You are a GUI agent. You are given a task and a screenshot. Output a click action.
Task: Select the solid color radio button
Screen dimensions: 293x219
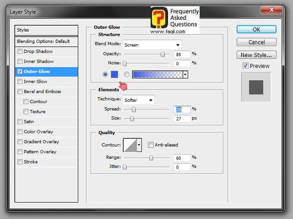coord(106,74)
